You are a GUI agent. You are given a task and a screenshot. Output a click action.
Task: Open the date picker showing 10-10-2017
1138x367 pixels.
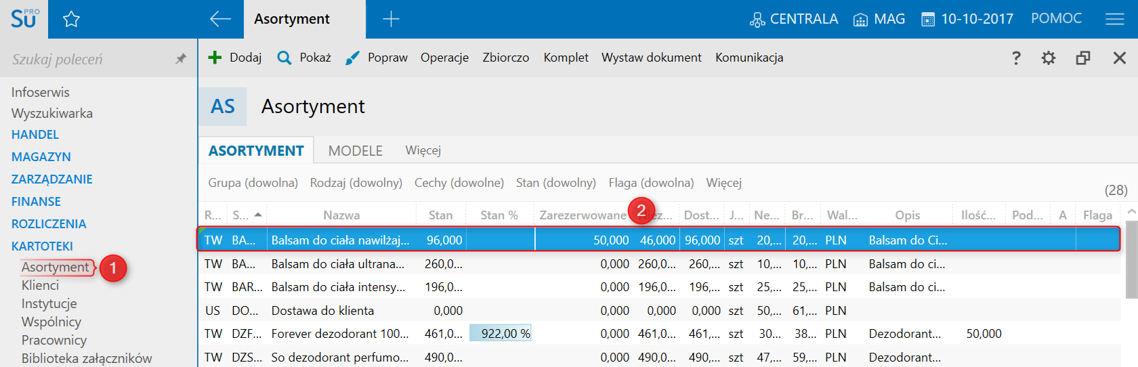coord(967,19)
